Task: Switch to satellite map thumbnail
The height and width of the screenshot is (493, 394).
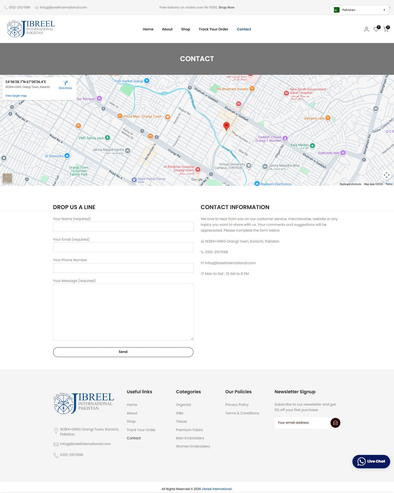Action: [7, 178]
